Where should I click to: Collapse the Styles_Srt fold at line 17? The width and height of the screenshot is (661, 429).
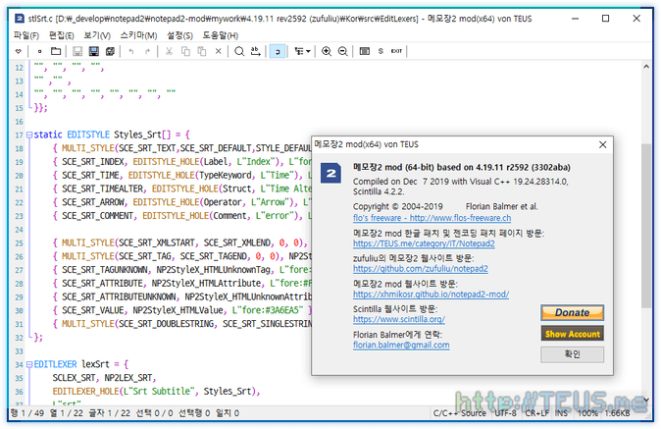29,135
